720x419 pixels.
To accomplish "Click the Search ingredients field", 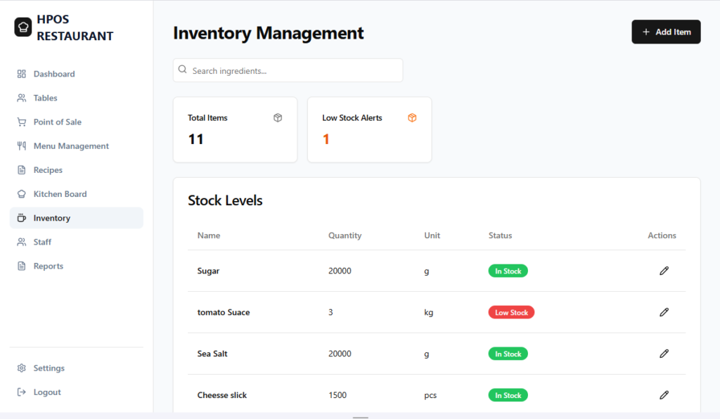I will 288,70.
